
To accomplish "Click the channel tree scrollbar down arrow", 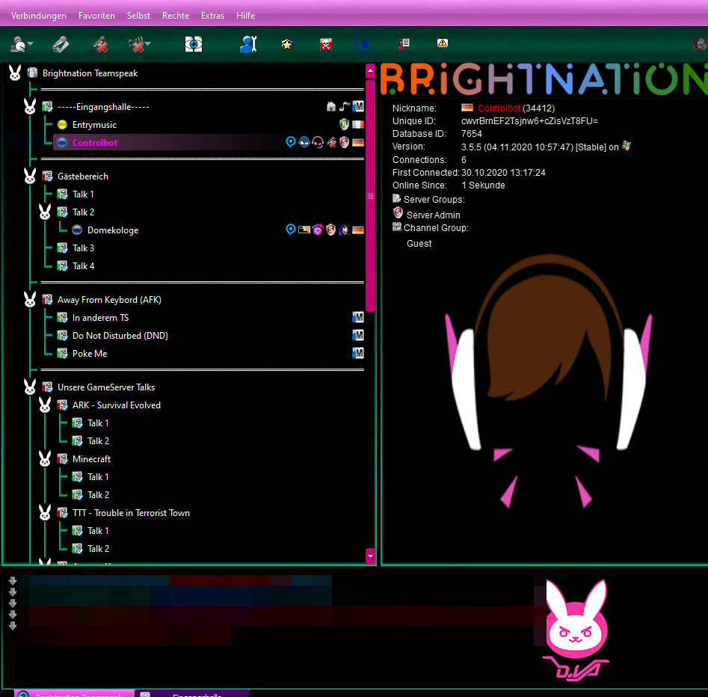I will pos(370,556).
